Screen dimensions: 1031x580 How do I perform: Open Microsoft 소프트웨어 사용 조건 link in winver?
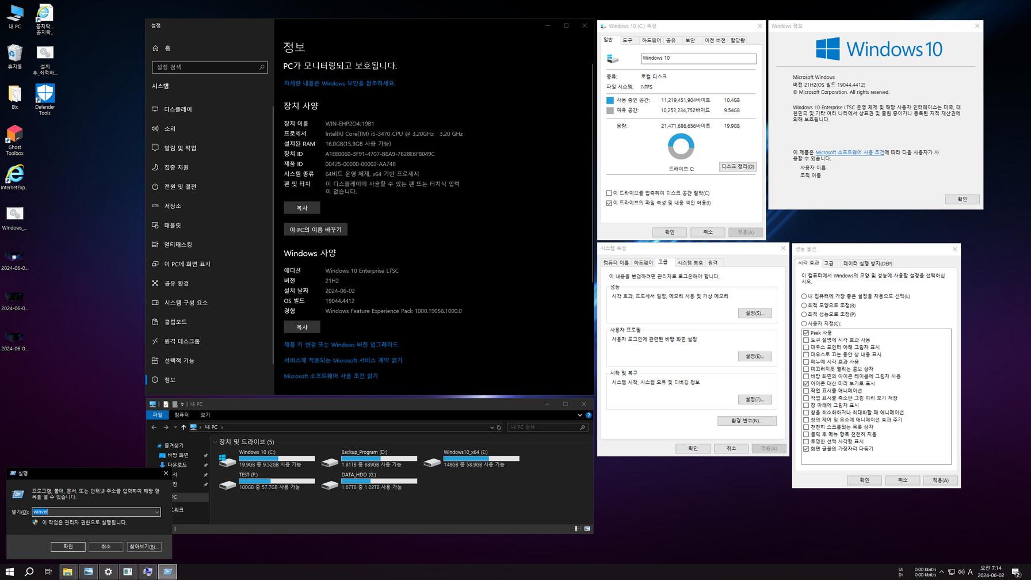coord(849,152)
